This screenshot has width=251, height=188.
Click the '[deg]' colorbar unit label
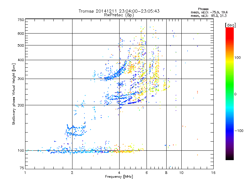tap(230, 25)
